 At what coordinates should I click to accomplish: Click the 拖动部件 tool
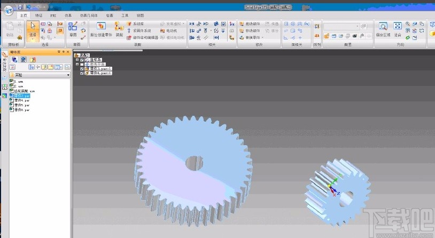coord(250,24)
